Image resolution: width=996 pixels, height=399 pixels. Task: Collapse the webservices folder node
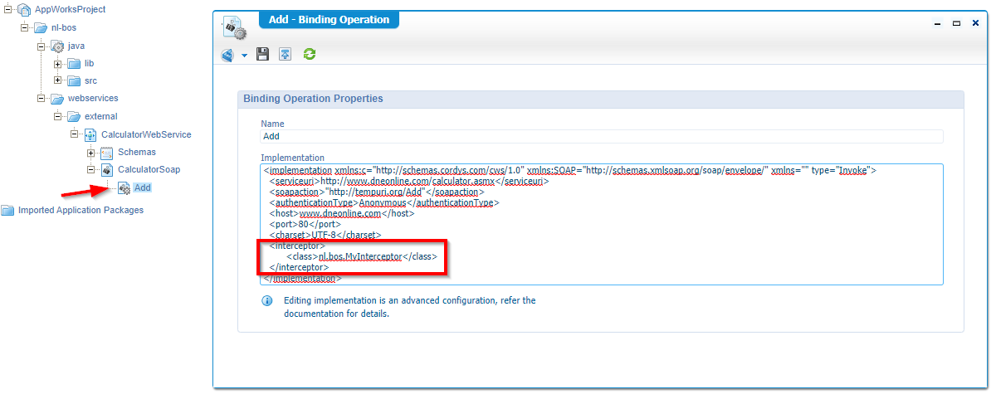41,99
